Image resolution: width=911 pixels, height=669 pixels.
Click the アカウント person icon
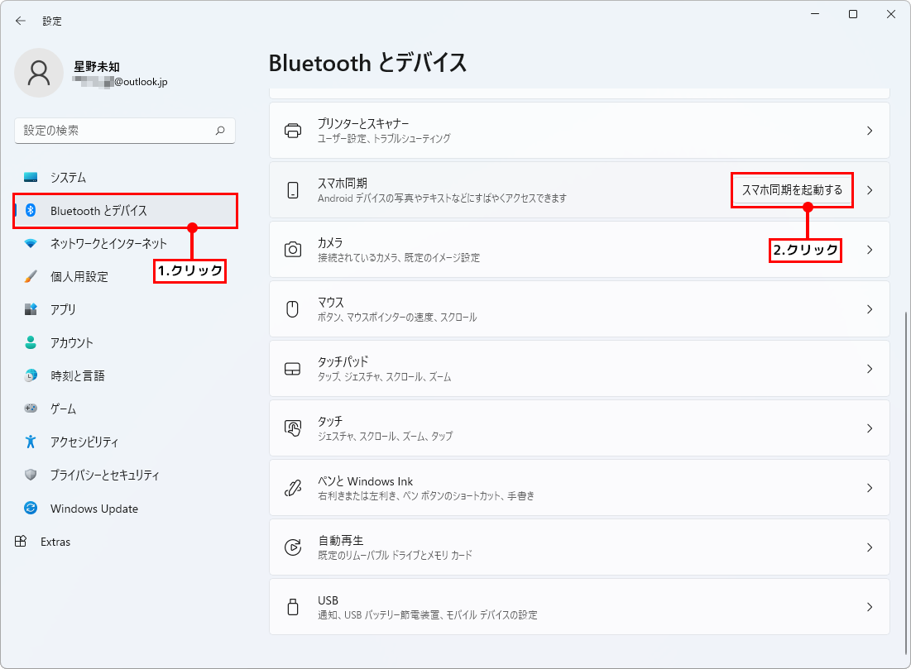tap(31, 342)
